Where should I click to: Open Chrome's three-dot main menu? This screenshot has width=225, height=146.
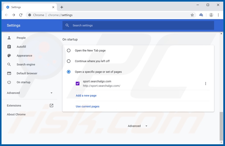(218, 15)
